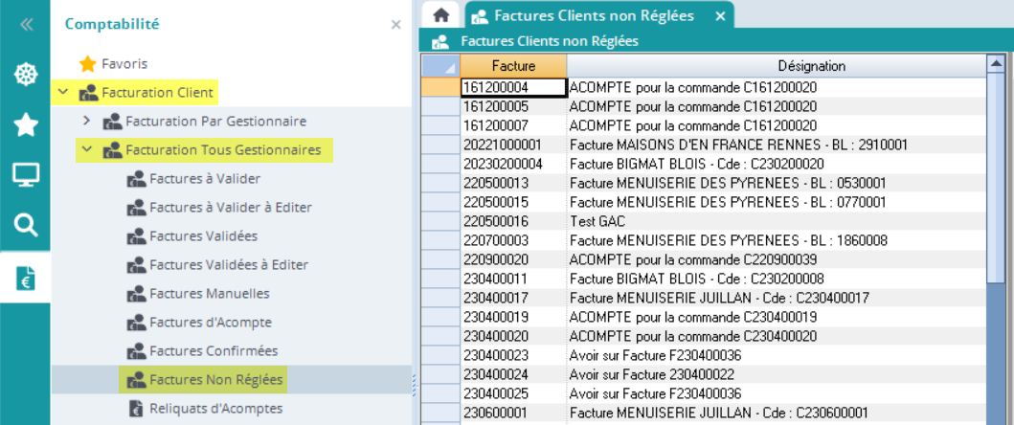Click the Désignation column header
The height and width of the screenshot is (425, 1014).
point(810,66)
